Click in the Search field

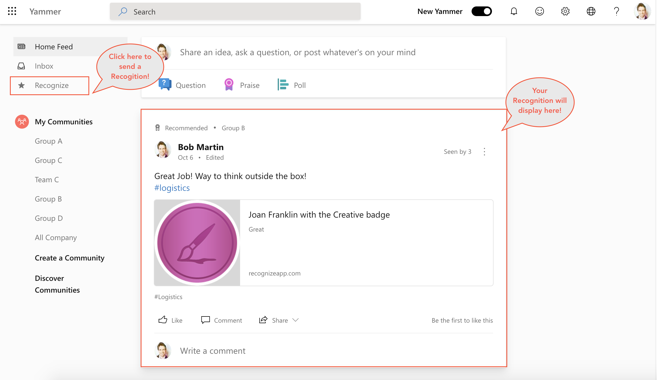(235, 11)
